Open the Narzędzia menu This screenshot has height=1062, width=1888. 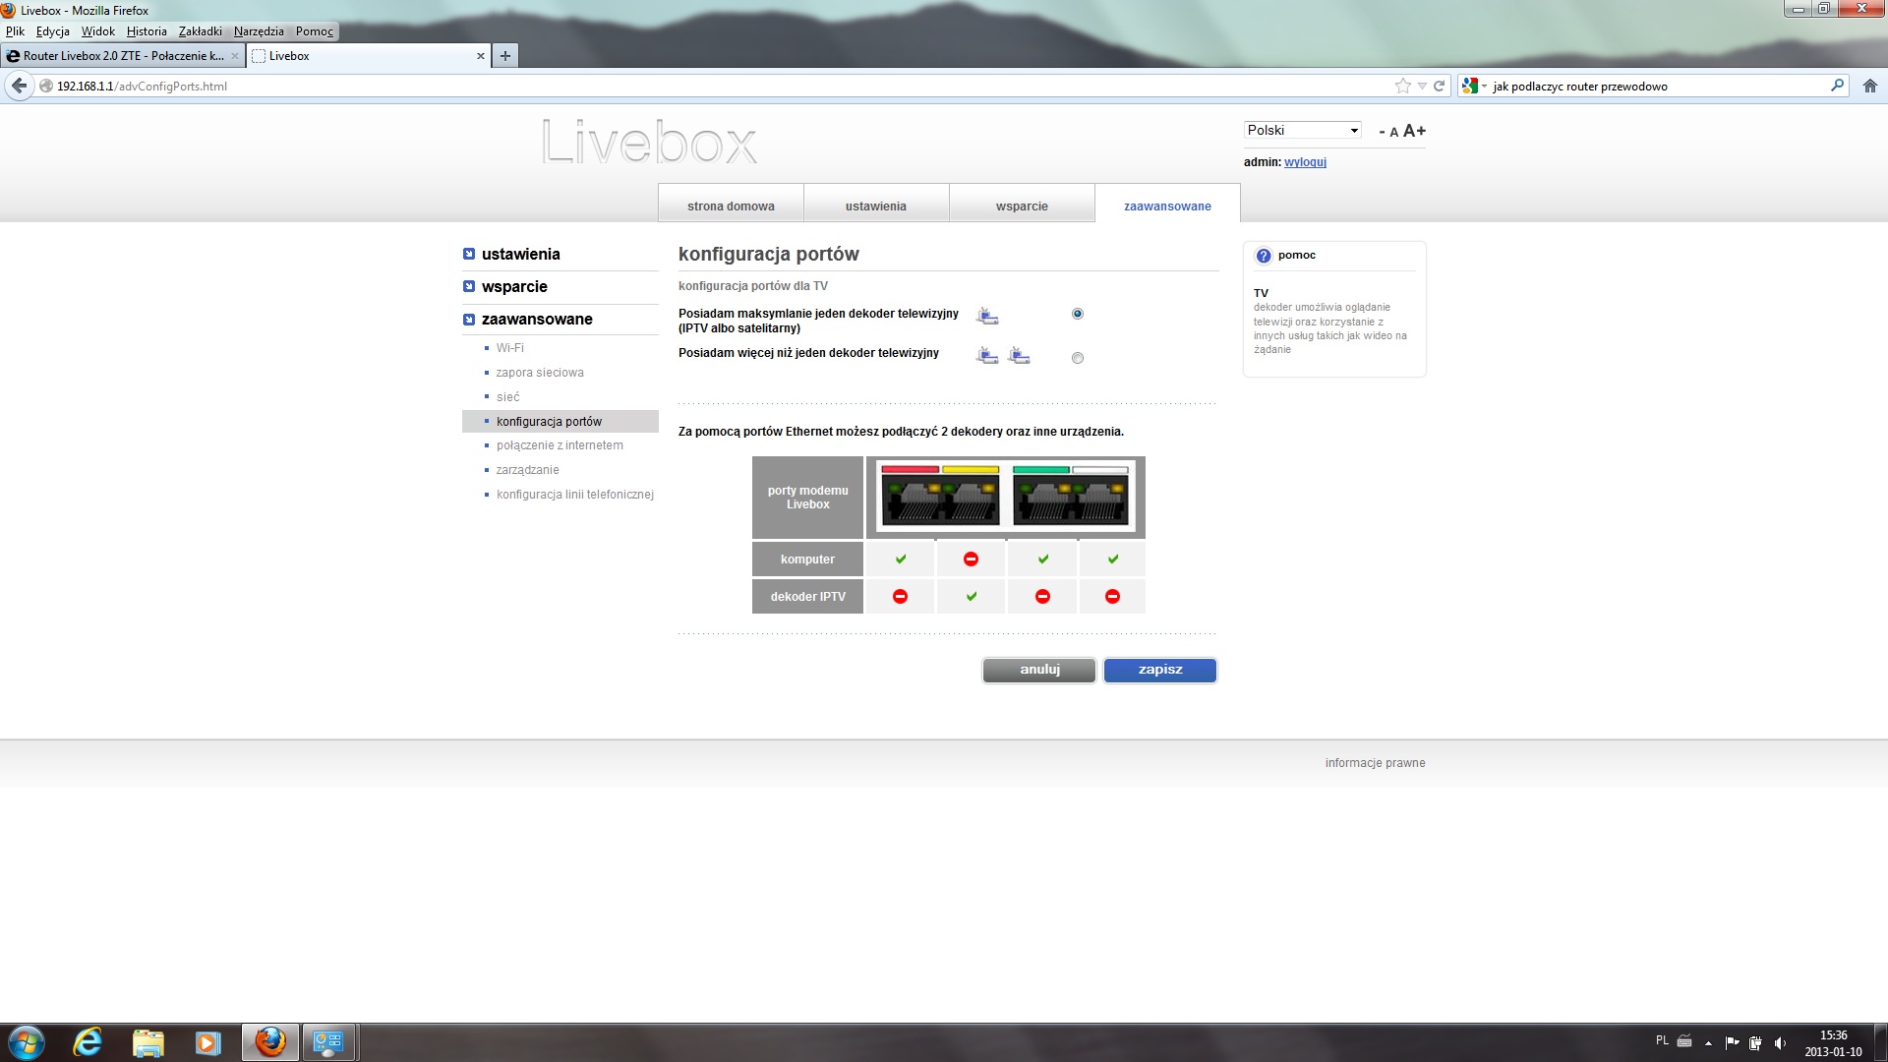[x=258, y=30]
